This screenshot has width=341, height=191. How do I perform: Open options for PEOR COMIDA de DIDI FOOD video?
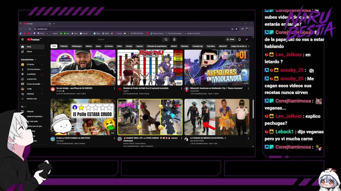click(115, 138)
